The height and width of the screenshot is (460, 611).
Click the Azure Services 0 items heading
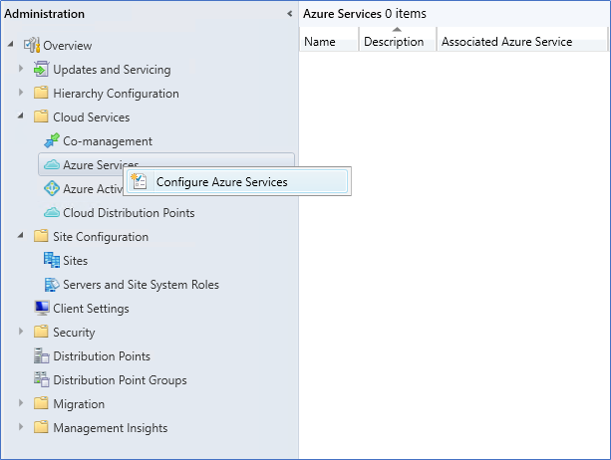[x=365, y=14]
